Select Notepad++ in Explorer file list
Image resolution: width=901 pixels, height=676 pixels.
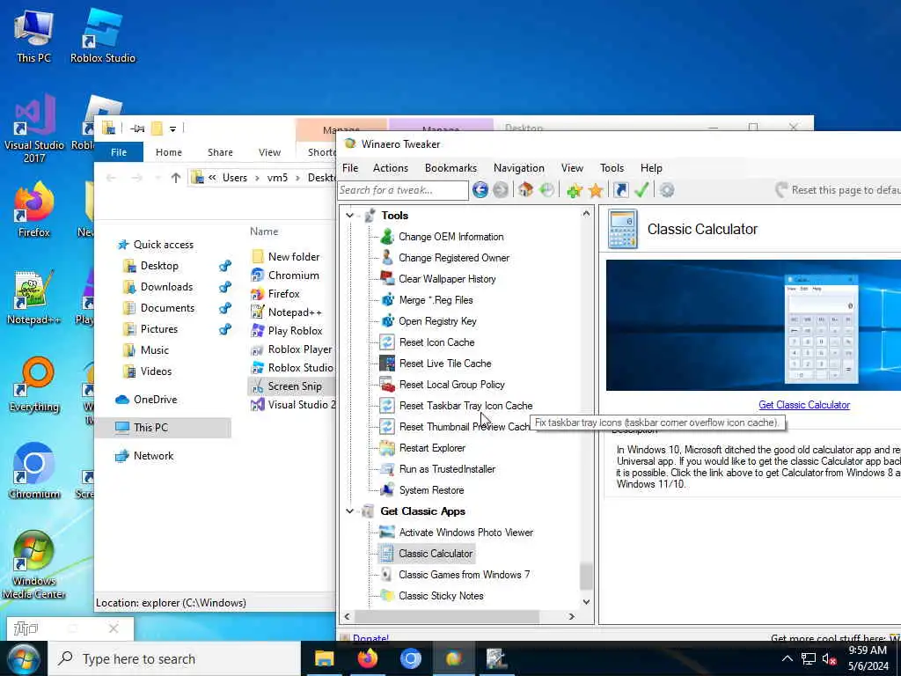[295, 312]
